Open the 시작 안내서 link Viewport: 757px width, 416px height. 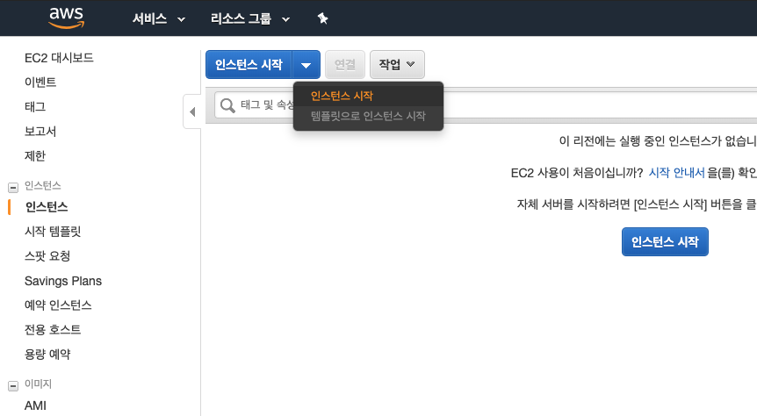[676, 173]
